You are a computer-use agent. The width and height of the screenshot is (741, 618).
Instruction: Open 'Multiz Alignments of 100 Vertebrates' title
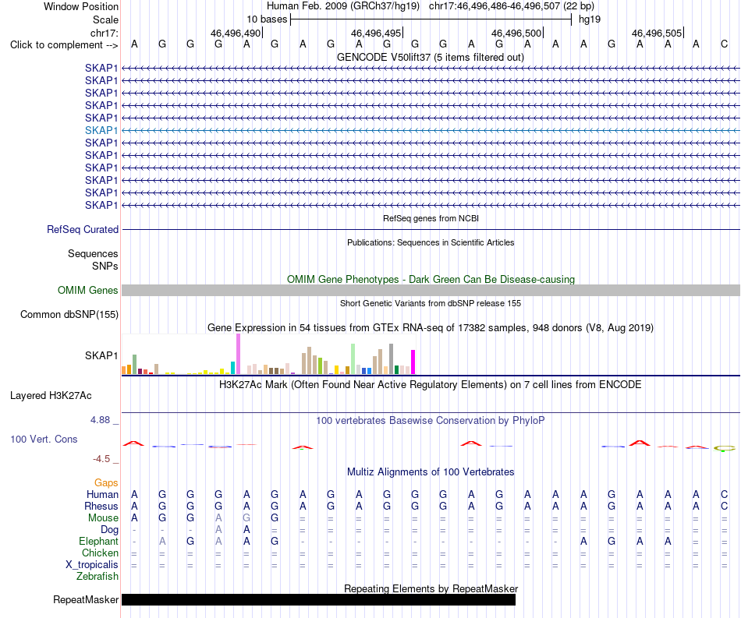tap(431, 471)
